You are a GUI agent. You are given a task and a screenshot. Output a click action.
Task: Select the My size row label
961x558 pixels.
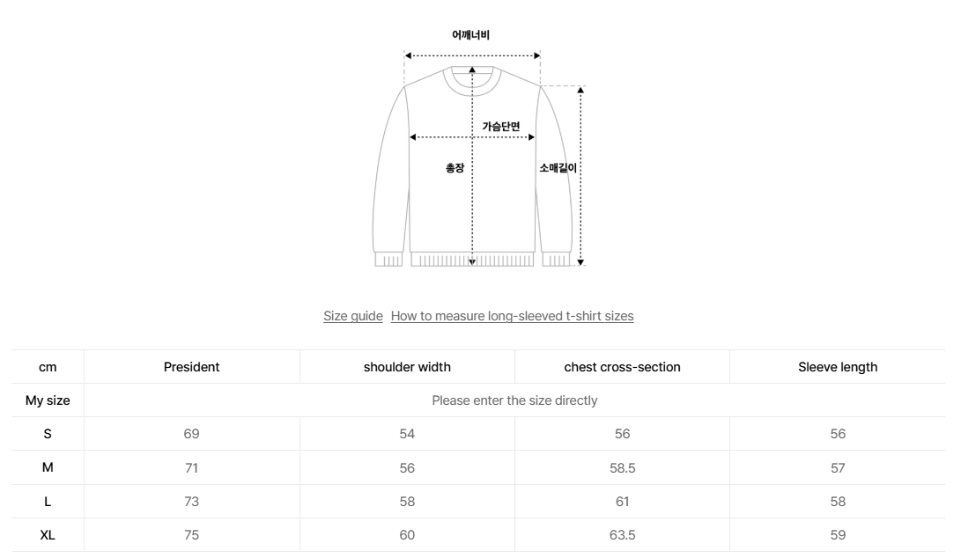(x=48, y=400)
